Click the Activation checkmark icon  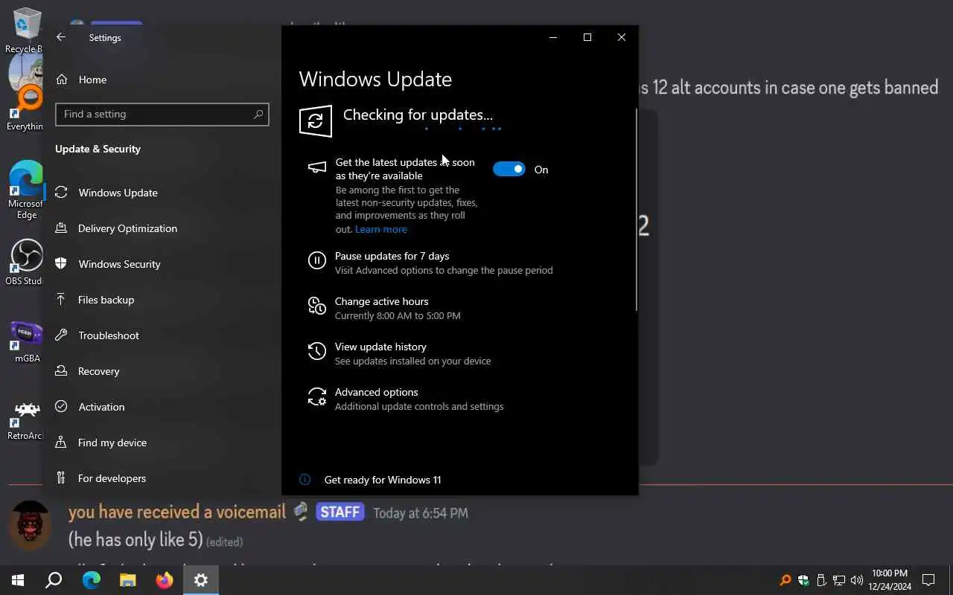pos(62,407)
